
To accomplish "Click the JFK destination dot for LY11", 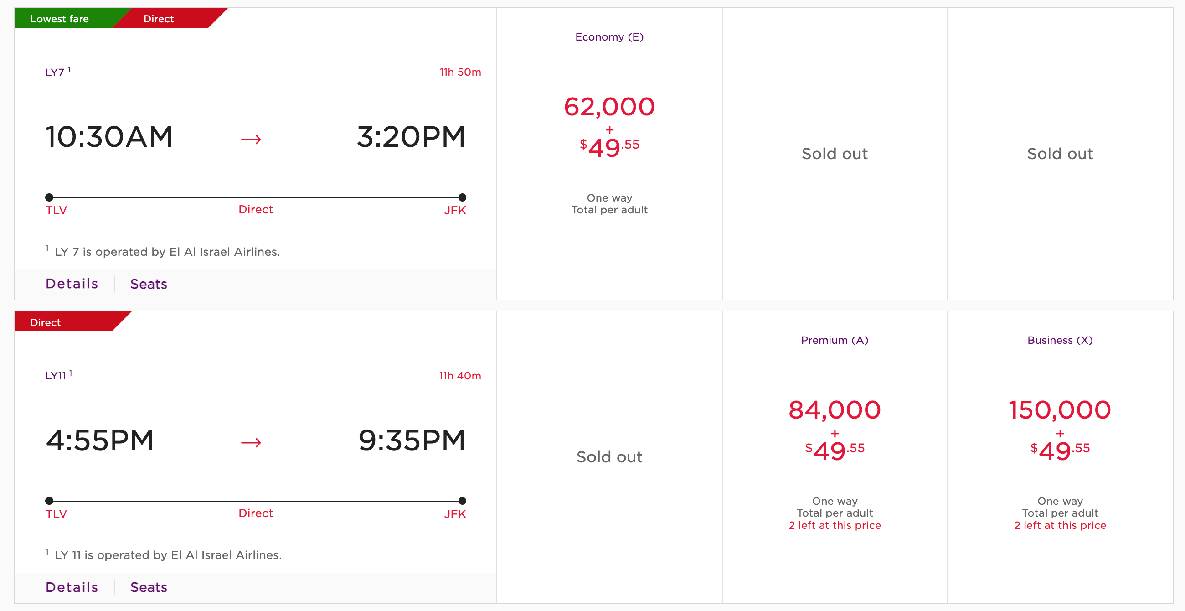I will [x=462, y=501].
